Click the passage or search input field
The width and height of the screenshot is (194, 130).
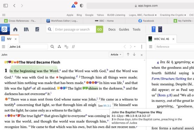point(75,29)
